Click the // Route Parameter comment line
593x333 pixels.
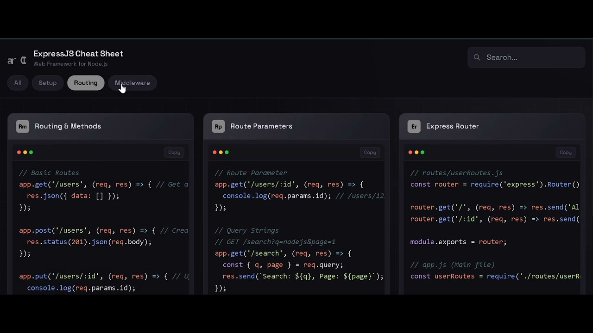251,173
